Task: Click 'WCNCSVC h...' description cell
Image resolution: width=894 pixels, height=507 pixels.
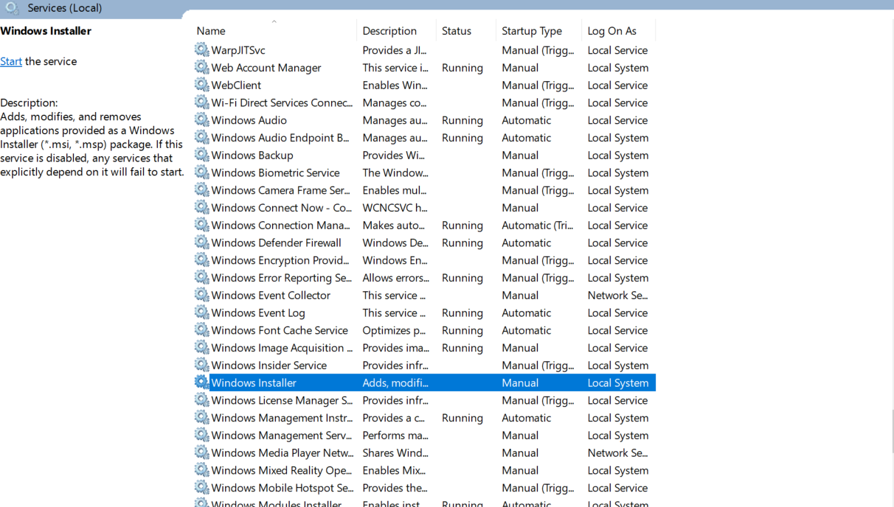Action: pyautogui.click(x=395, y=208)
